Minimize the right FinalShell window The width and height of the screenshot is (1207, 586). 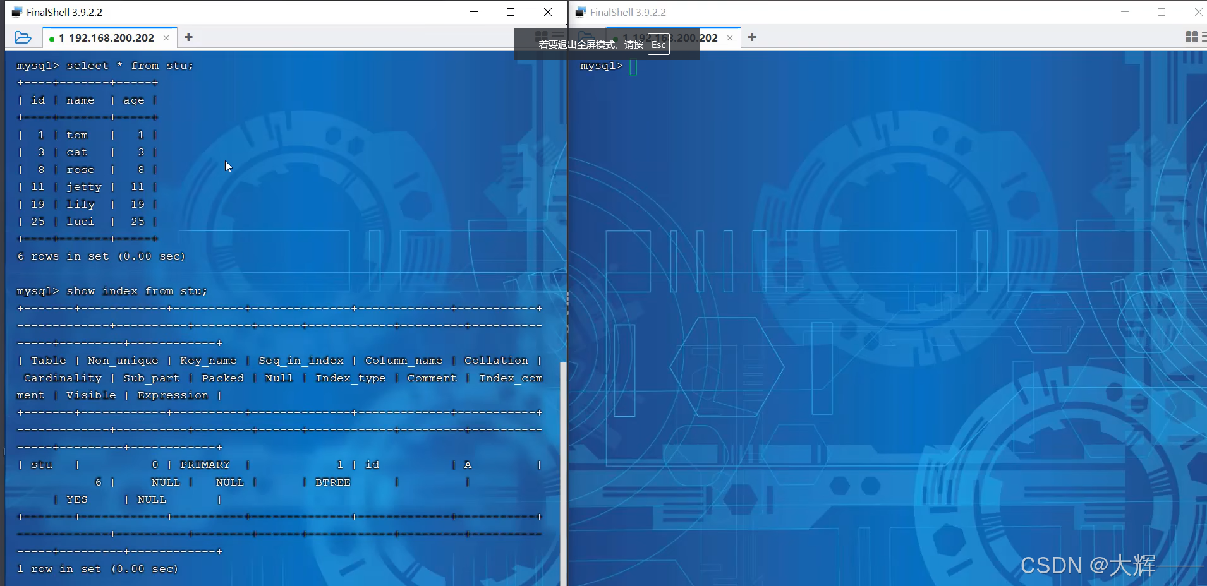click(x=1125, y=12)
